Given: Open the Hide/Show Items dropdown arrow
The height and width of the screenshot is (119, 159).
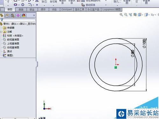Looking at the screenshot, I should (x=156, y=15).
